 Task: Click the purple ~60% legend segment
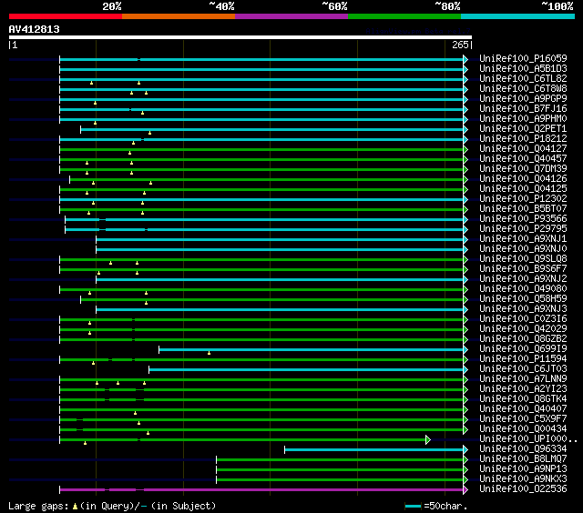[291, 16]
